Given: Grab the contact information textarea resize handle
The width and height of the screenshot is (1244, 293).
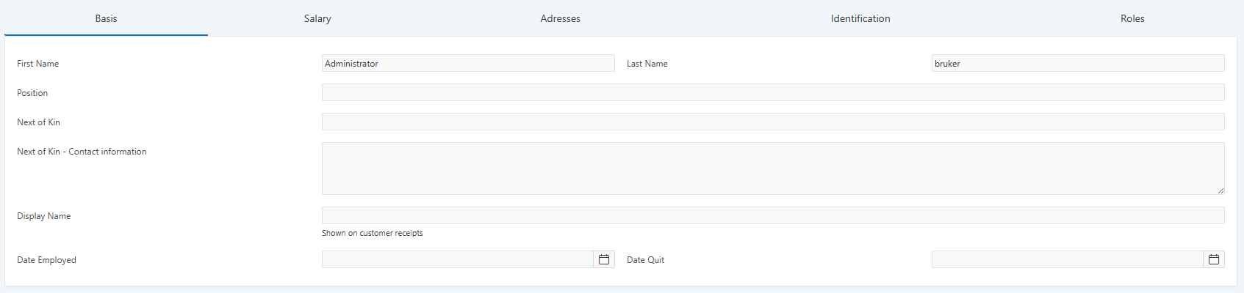Looking at the screenshot, I should [1220, 190].
